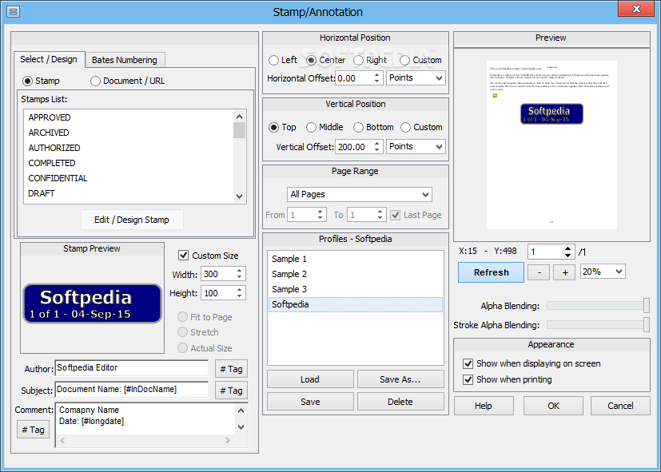Click the Width input field
This screenshot has width=661, height=472.
pyautogui.click(x=218, y=274)
